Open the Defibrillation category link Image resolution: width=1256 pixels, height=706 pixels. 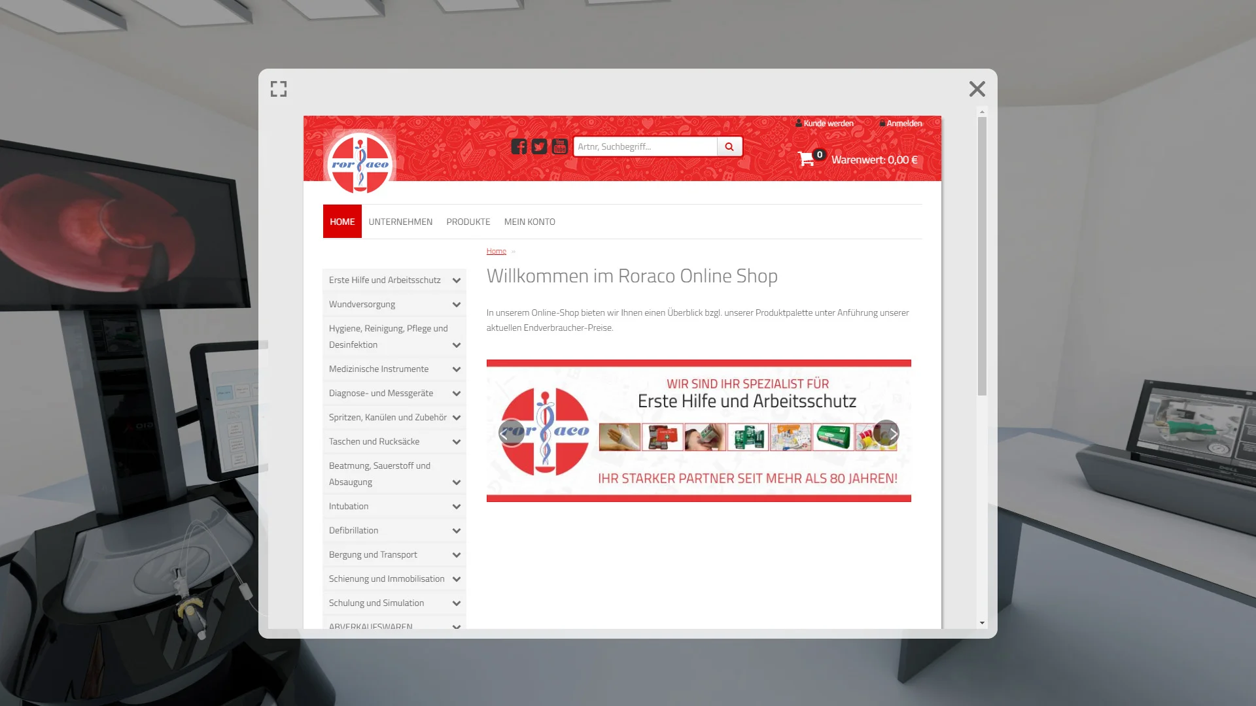353,530
